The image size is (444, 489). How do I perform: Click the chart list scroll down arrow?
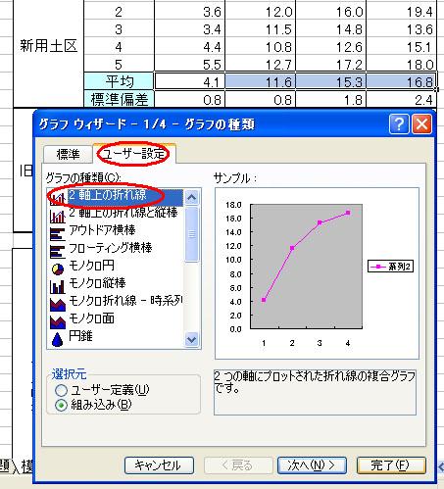pyautogui.click(x=192, y=340)
